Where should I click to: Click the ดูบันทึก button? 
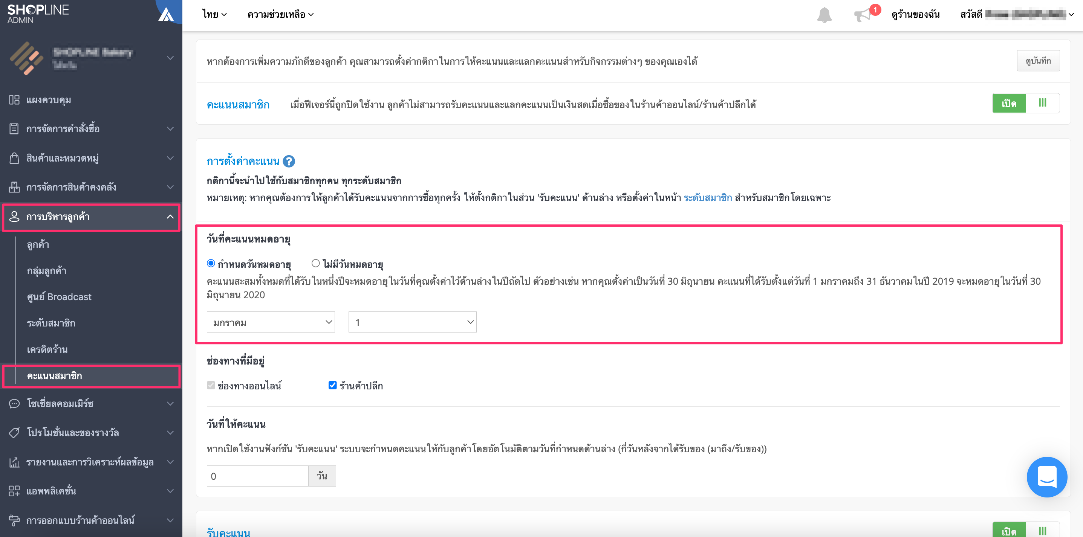[1038, 61]
